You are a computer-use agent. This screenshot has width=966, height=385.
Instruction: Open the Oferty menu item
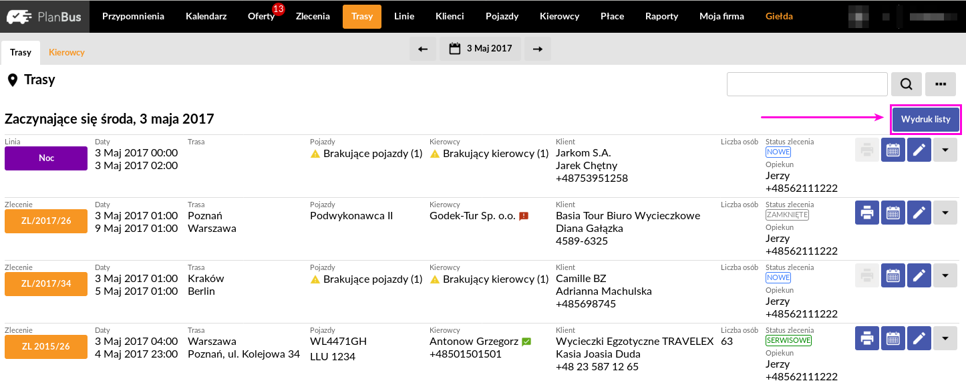point(261,16)
